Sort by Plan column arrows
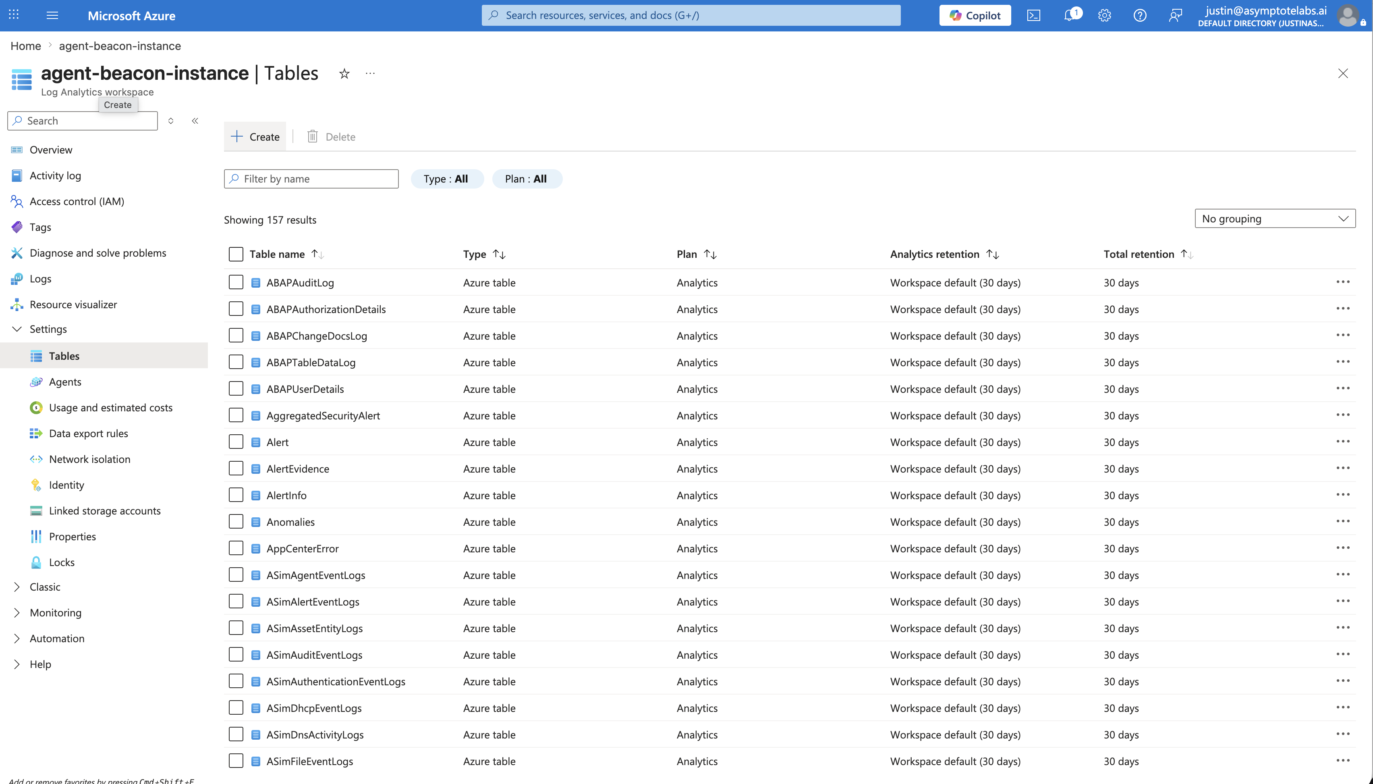This screenshot has width=1373, height=784. point(710,254)
